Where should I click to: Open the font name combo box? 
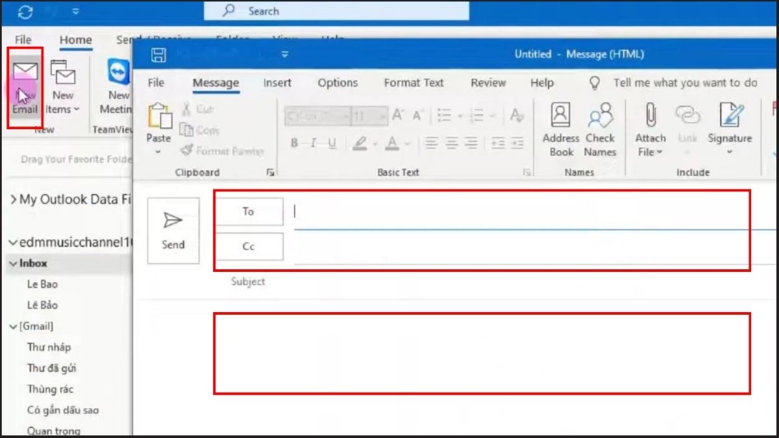coord(317,116)
